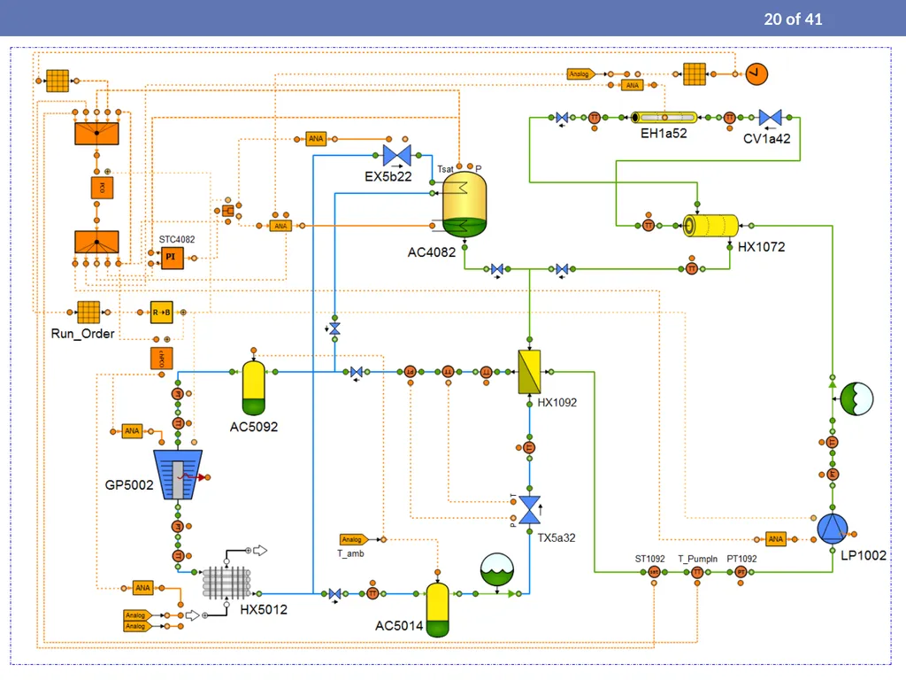Select the HX1072 heat exchanger cylinder
Image resolution: width=906 pixels, height=680 pixels.
[x=710, y=226]
